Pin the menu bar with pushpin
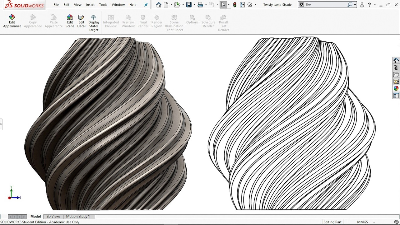 tap(146, 5)
